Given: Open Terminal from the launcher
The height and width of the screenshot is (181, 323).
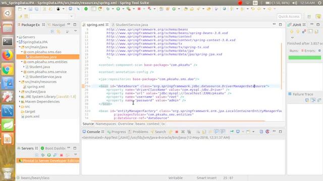Looking at the screenshot, I should click(8, 41).
